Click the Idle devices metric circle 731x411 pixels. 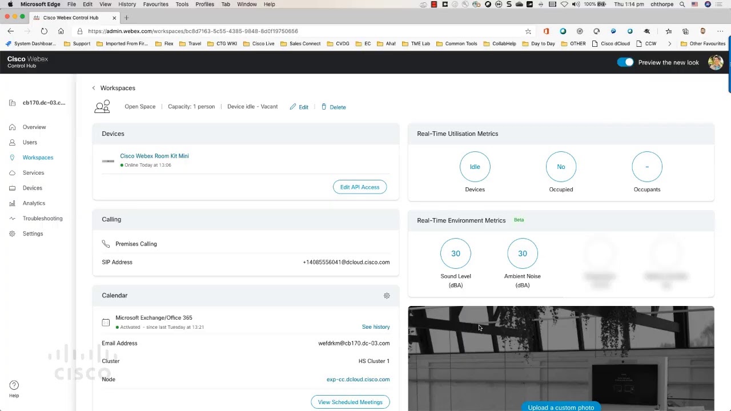(475, 167)
